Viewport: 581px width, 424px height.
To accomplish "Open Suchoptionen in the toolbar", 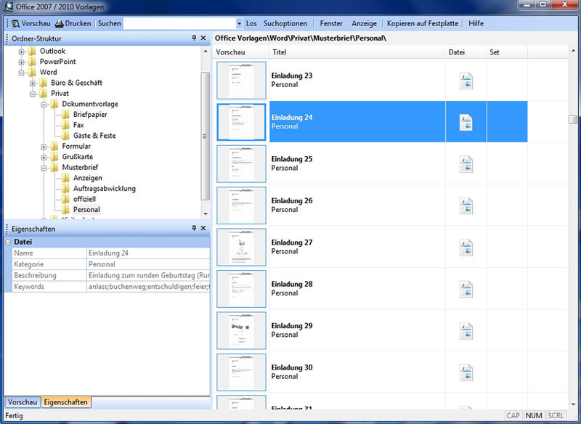I will pyautogui.click(x=285, y=23).
